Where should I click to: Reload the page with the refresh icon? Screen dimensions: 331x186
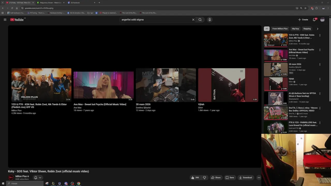pyautogui.click(x=12, y=8)
